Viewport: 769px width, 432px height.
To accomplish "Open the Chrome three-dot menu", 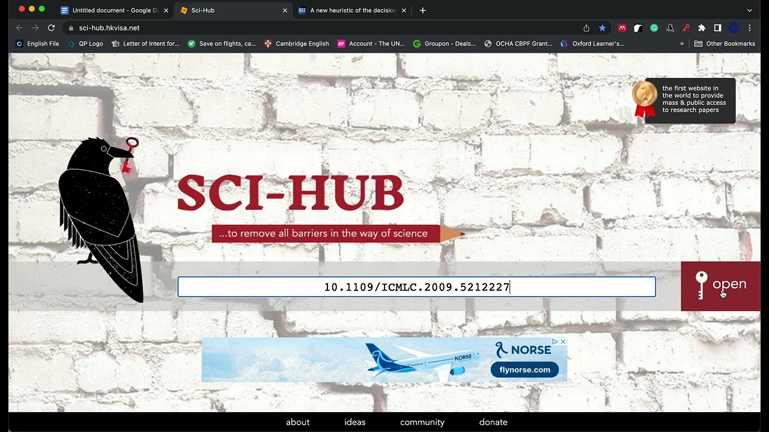I will (x=749, y=28).
